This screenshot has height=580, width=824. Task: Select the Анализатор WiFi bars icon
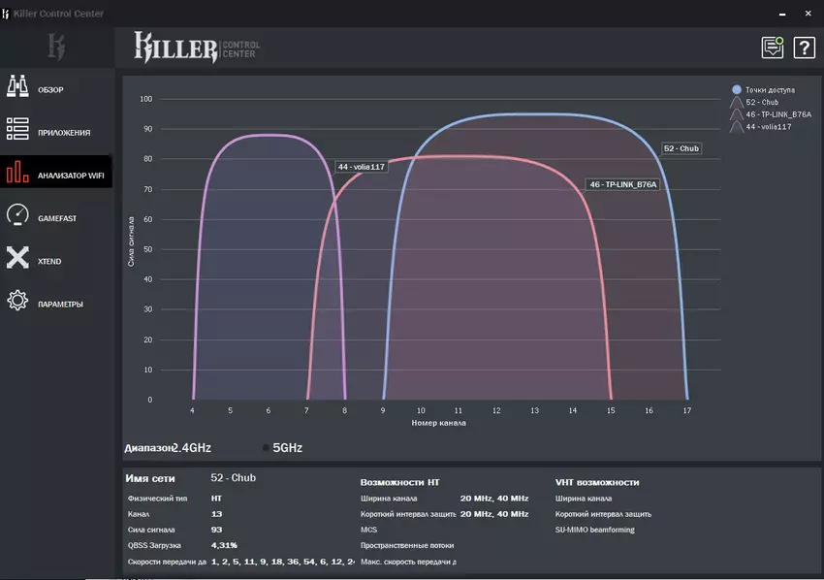17,175
